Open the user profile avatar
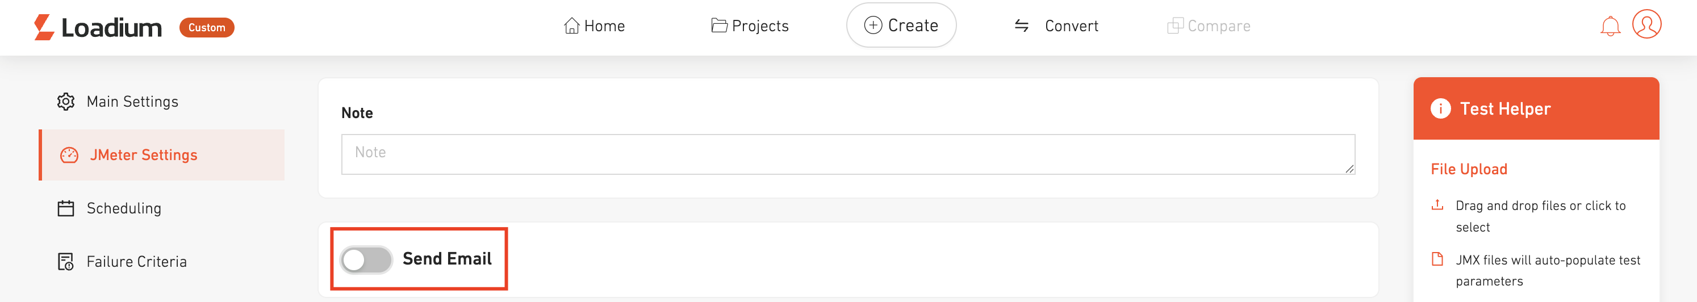This screenshot has width=1697, height=302. (x=1646, y=25)
